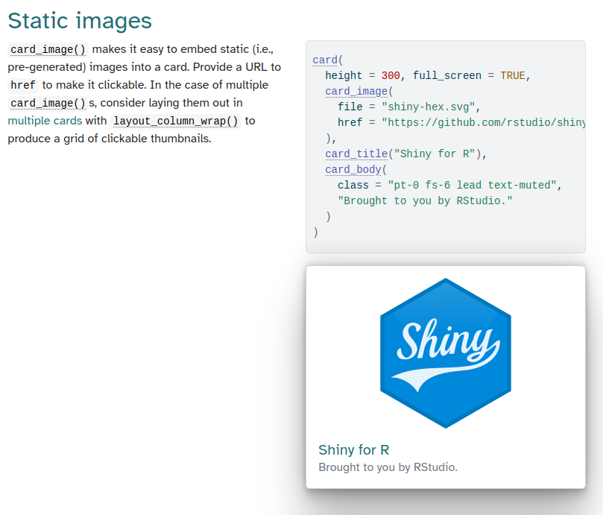Click 'card' function link in code block
The height and width of the screenshot is (515, 603).
click(x=325, y=60)
